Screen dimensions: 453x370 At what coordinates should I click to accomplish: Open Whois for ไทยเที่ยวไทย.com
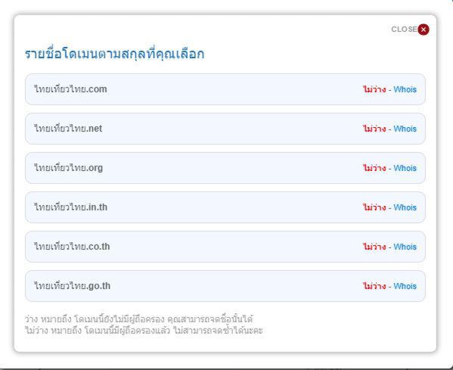click(405, 89)
